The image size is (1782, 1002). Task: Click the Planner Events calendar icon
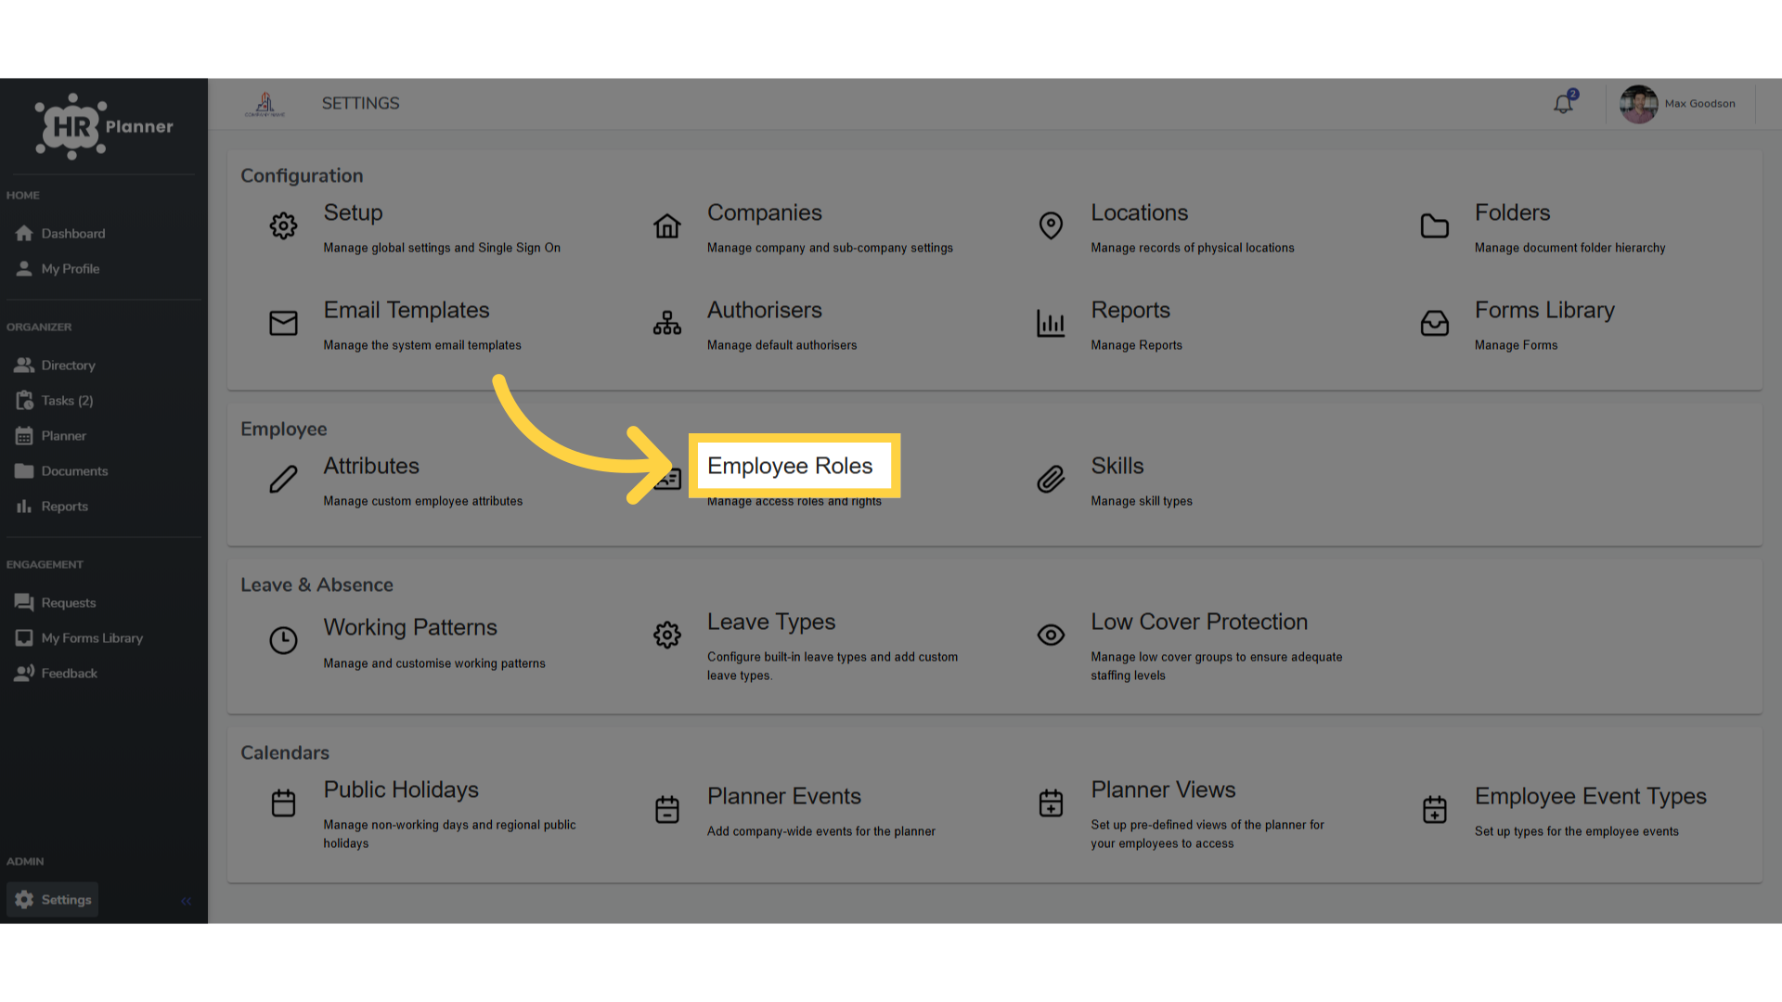[667, 809]
